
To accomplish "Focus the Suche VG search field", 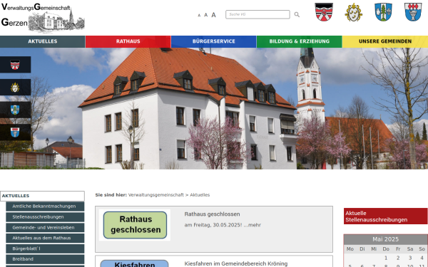I will [258, 14].
